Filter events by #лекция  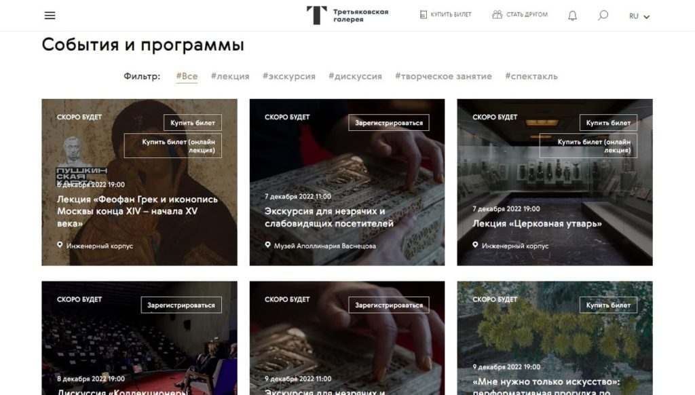230,76
